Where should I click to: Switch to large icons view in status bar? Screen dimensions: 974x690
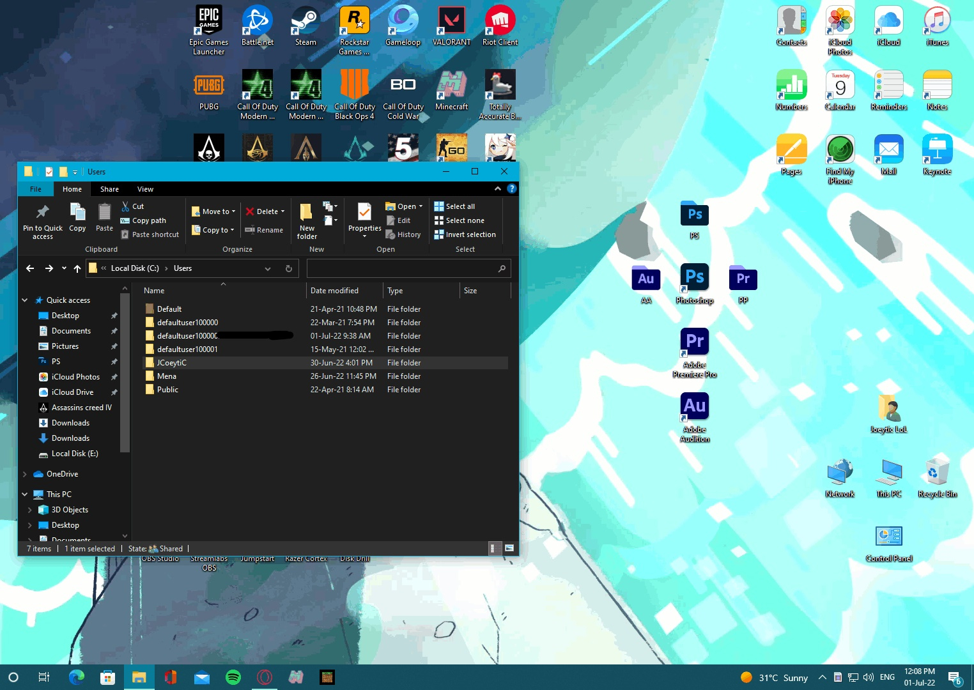[509, 548]
